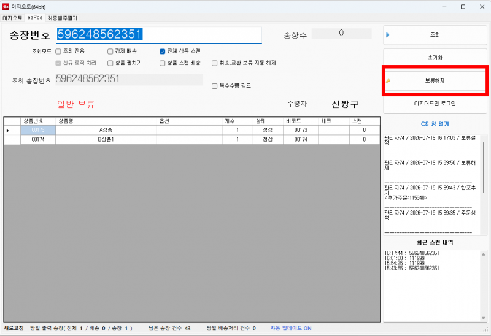This screenshot has width=491, height=336.
Task: Click the 바코드 column header
Action: [301, 121]
